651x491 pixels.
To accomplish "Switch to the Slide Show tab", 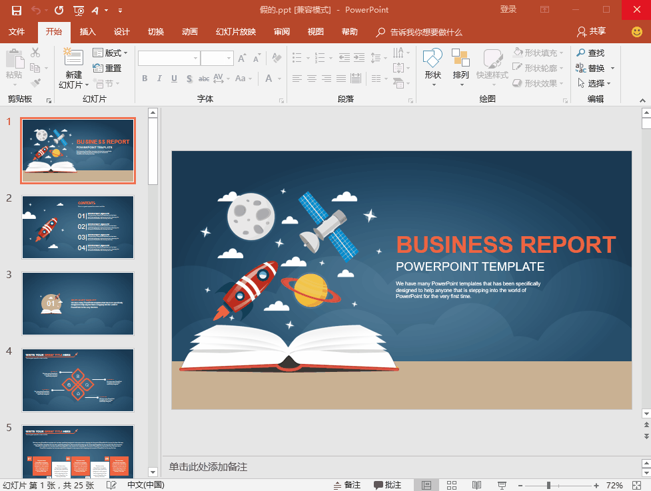I will (x=235, y=32).
